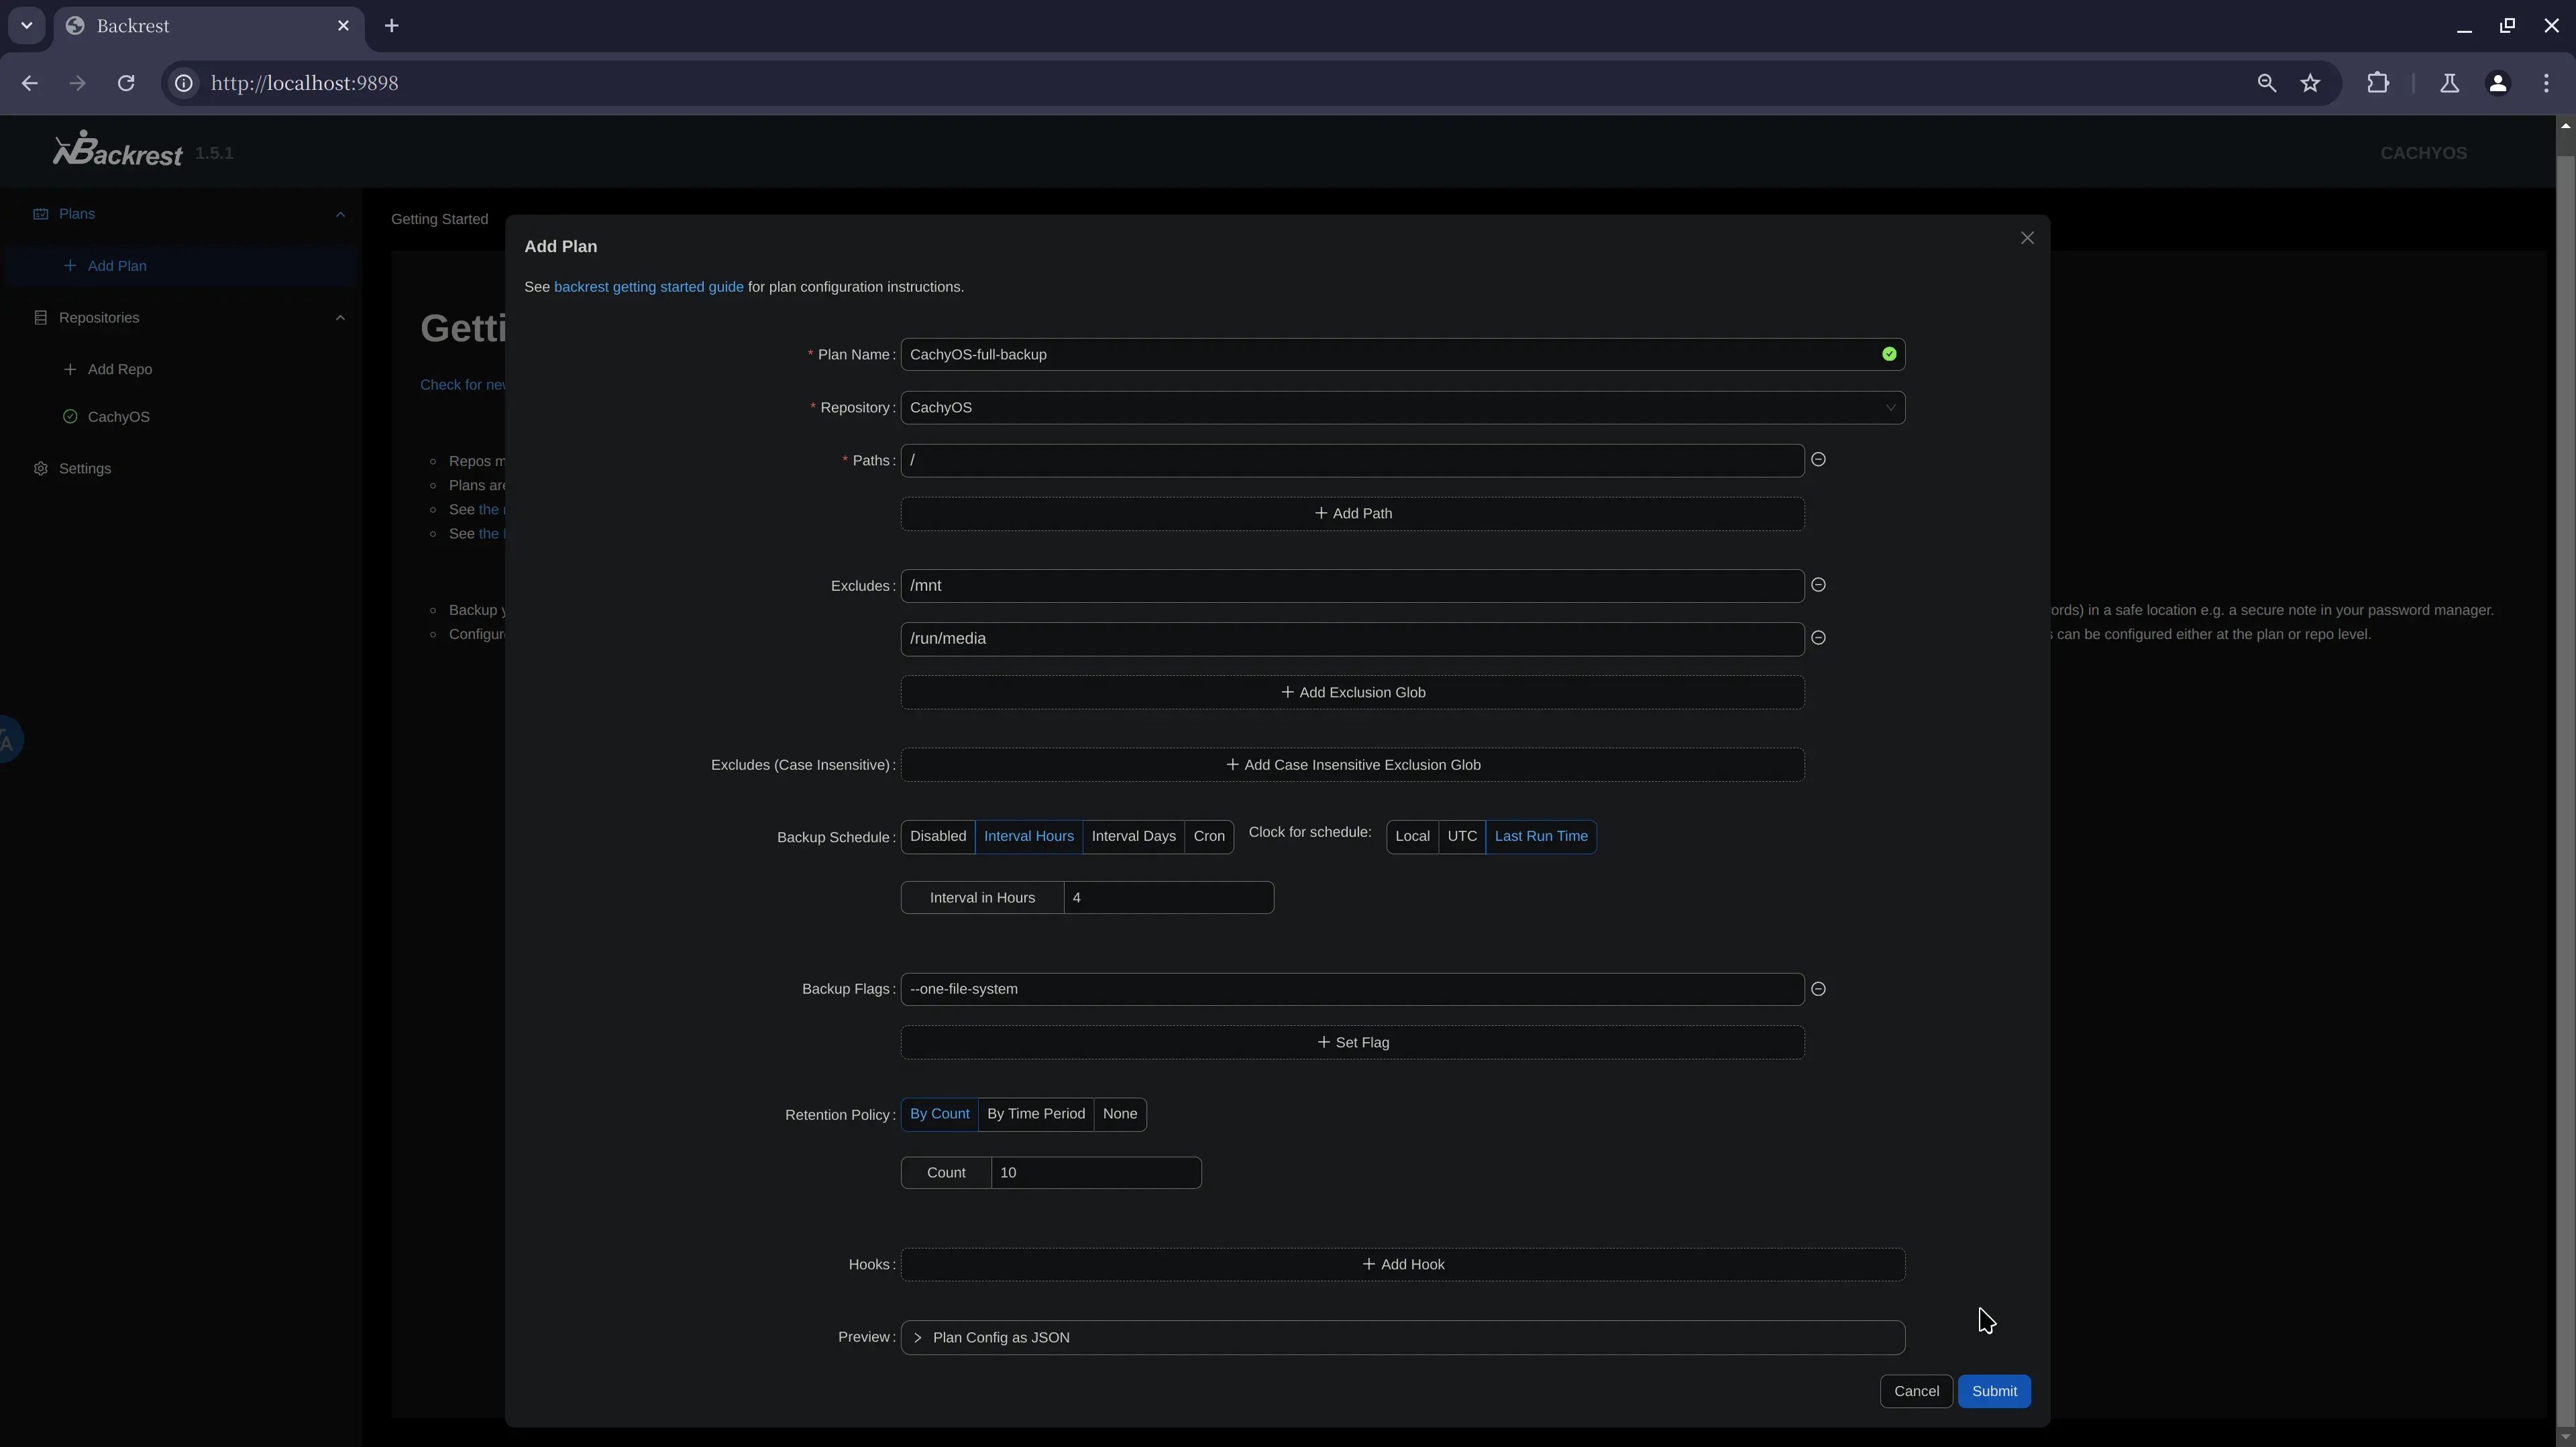Click the browser reload icon

tap(126, 83)
